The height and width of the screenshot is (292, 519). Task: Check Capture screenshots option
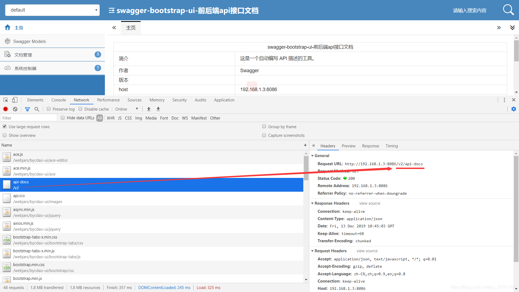(264, 135)
